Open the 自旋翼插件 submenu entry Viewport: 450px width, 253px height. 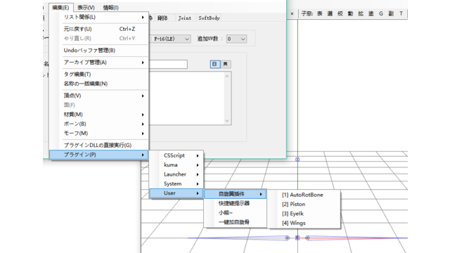pos(236,194)
